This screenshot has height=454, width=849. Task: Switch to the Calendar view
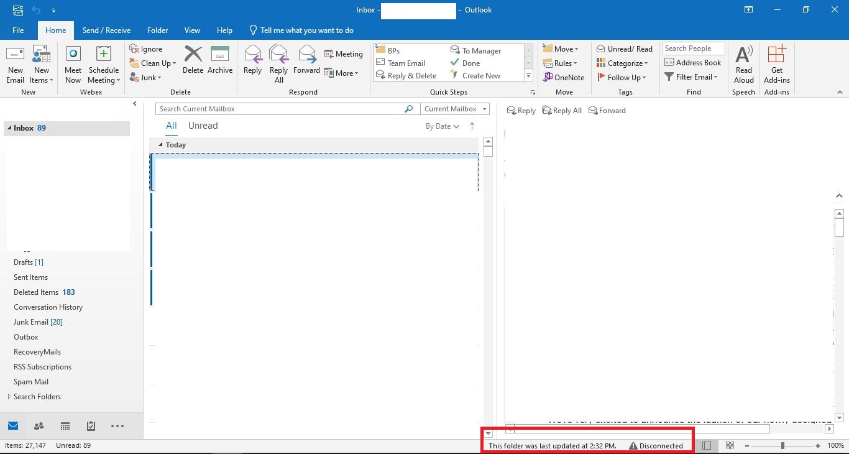pyautogui.click(x=65, y=426)
